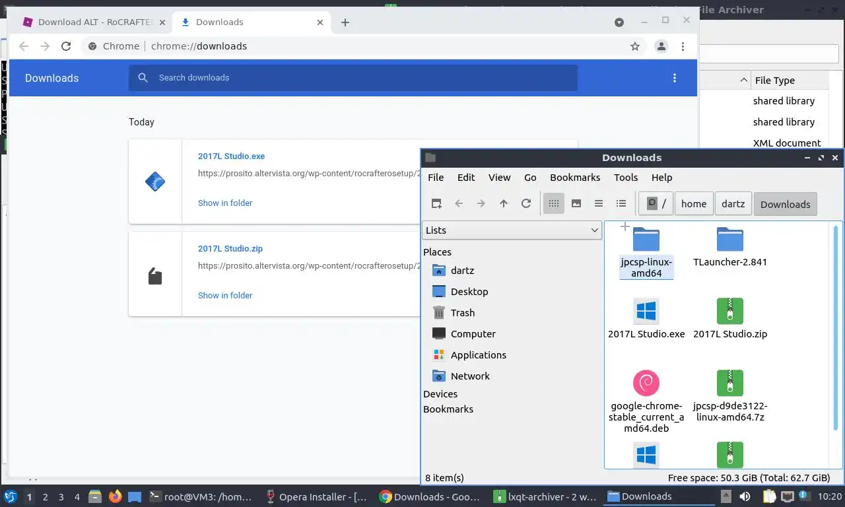The width and height of the screenshot is (845, 507).
Task: Select the google-chrome-stable deb package
Action: pyautogui.click(x=646, y=401)
